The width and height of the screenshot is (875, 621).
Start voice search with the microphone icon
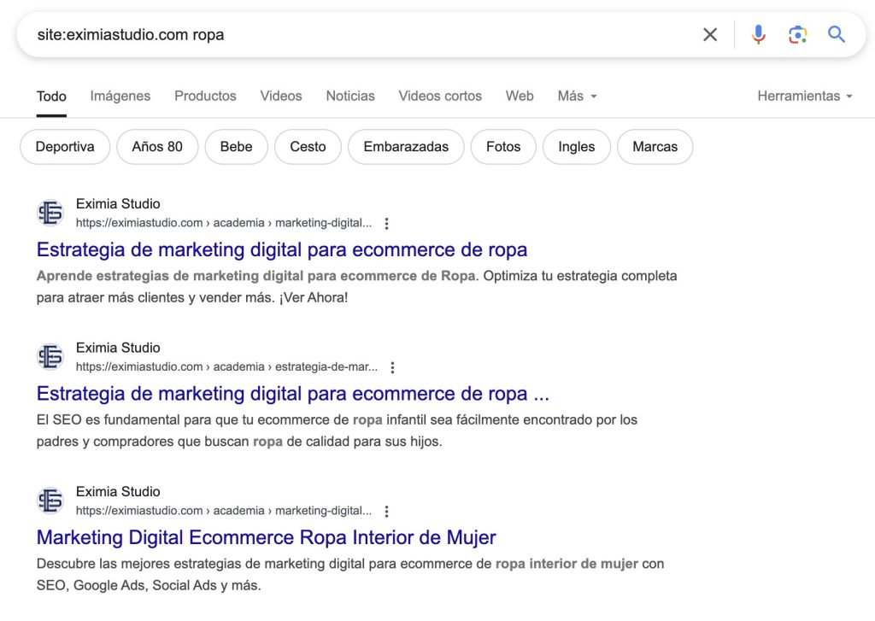tap(759, 34)
